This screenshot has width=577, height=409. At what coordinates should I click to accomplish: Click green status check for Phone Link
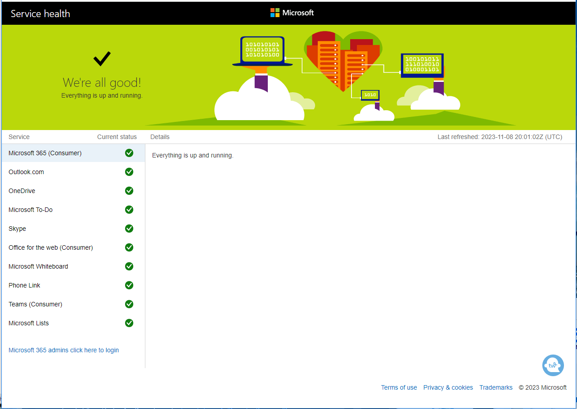tap(129, 285)
